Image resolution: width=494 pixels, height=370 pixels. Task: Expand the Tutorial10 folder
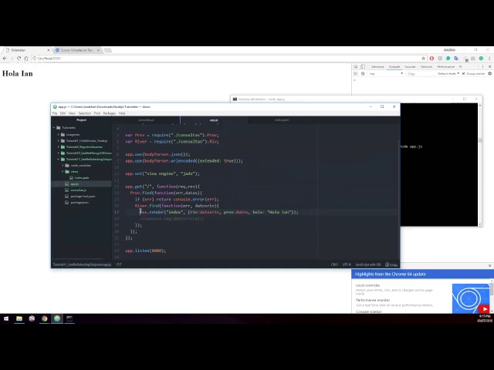59,153
